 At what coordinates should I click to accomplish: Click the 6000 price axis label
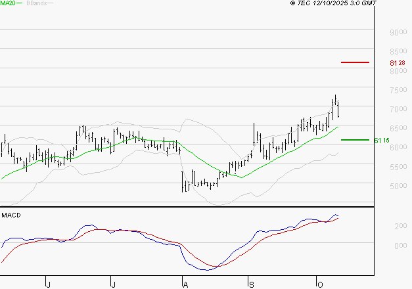tap(398, 147)
